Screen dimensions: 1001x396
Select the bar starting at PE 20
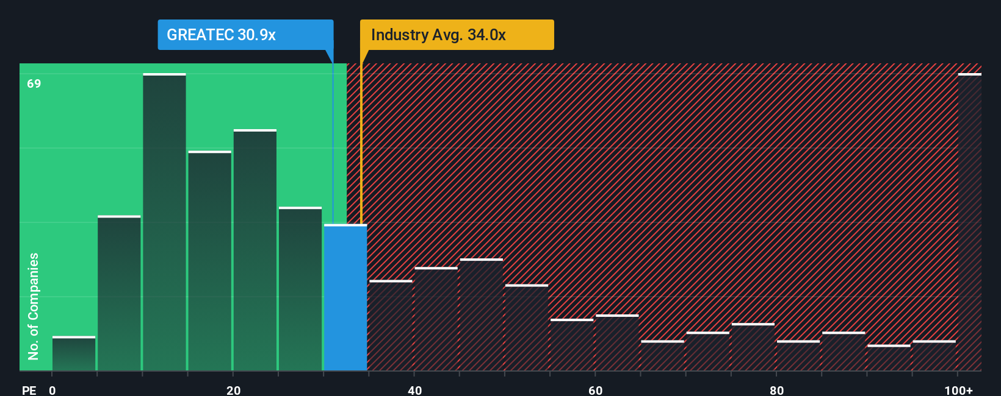(x=255, y=250)
